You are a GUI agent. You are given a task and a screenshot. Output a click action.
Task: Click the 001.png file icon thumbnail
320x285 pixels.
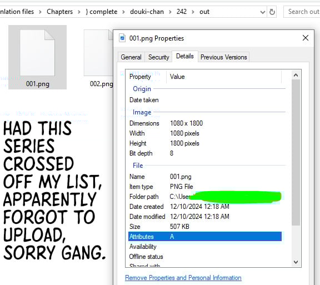click(37, 53)
